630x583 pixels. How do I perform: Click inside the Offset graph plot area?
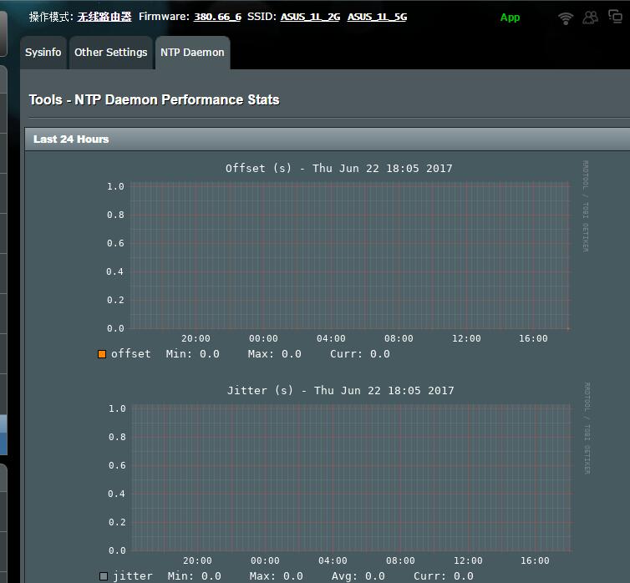349,256
